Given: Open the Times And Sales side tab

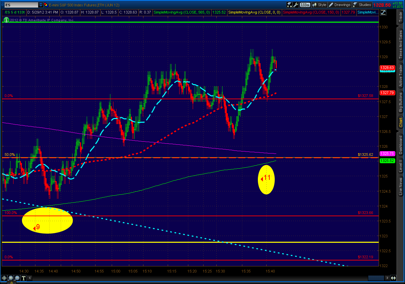Looking at the screenshot, I should [401, 44].
